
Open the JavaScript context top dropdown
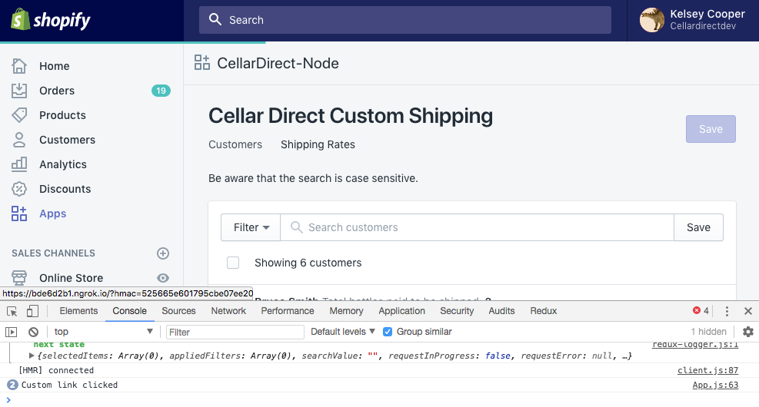tap(103, 332)
